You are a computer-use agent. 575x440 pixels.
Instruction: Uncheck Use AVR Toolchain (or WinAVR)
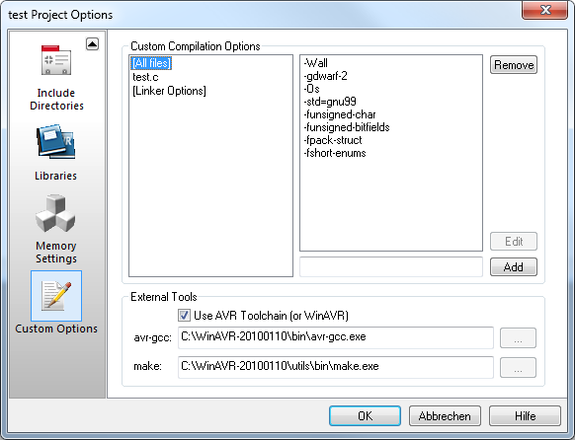click(x=184, y=315)
